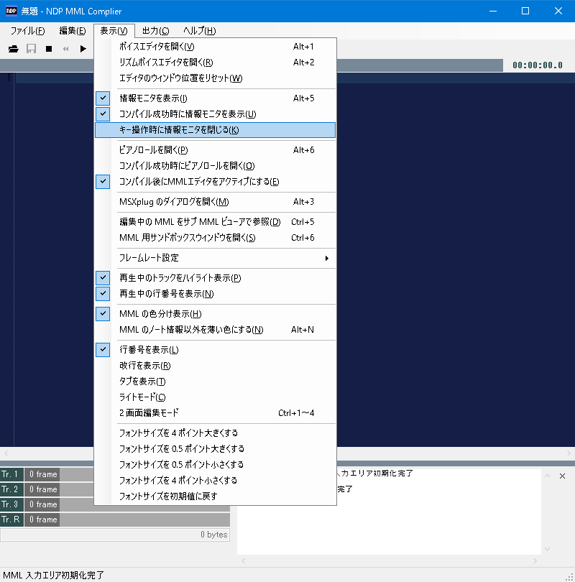Close the log panel with X icon
The width and height of the screenshot is (575, 582).
pos(562,476)
